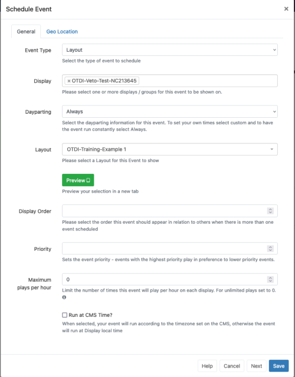Remove OTDI-Veto-Test-NC213645 display tag
This screenshot has height=377, width=295.
[69, 81]
